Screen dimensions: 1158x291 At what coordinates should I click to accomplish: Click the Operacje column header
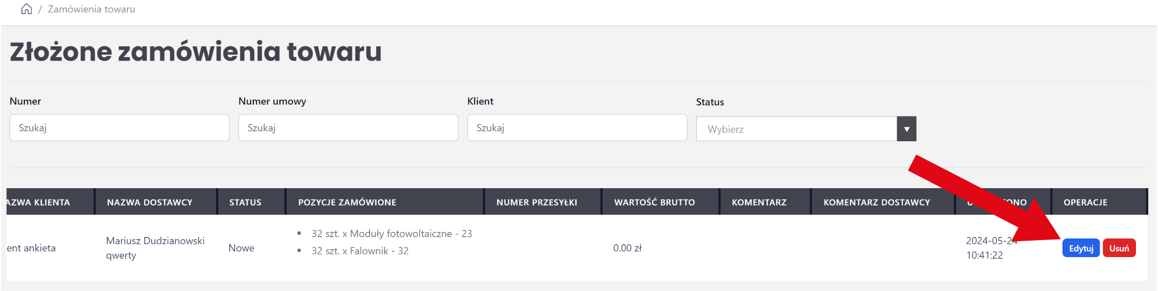(x=1085, y=202)
